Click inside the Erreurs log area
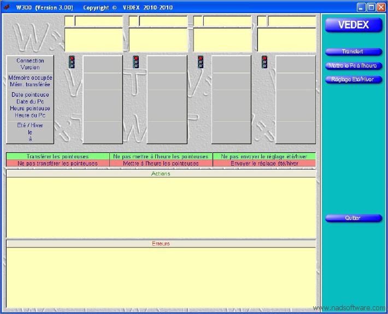Image resolution: width=388 pixels, height=314 pixels. coord(161,277)
